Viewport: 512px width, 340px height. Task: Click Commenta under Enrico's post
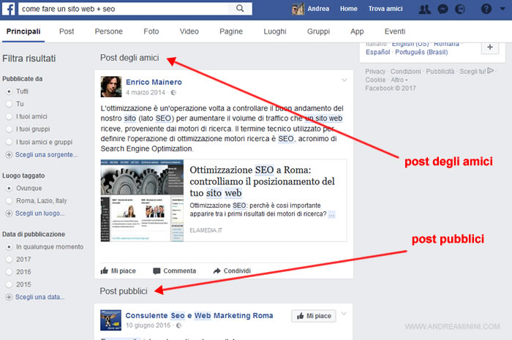[x=174, y=271]
